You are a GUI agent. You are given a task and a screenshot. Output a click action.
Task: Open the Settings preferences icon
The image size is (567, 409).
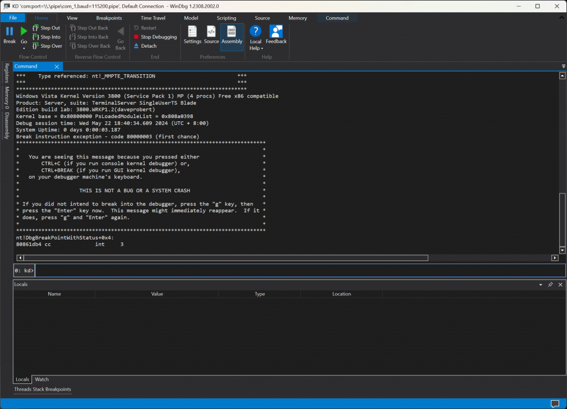tap(192, 32)
